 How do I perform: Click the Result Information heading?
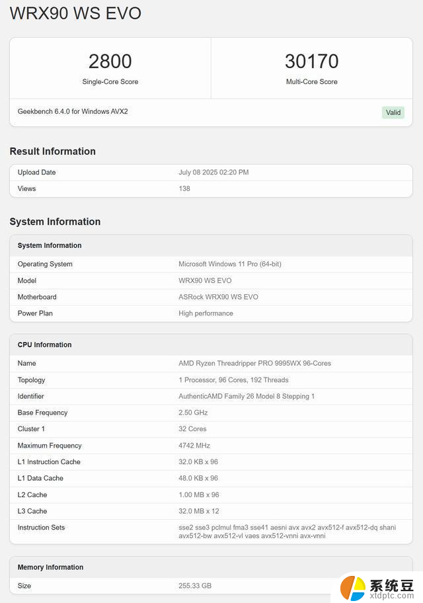53,151
